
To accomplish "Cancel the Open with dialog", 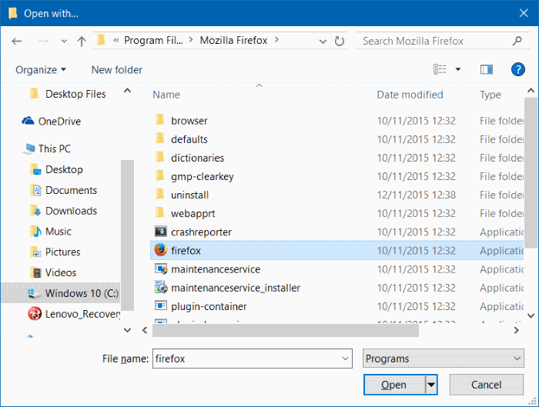I will (486, 385).
